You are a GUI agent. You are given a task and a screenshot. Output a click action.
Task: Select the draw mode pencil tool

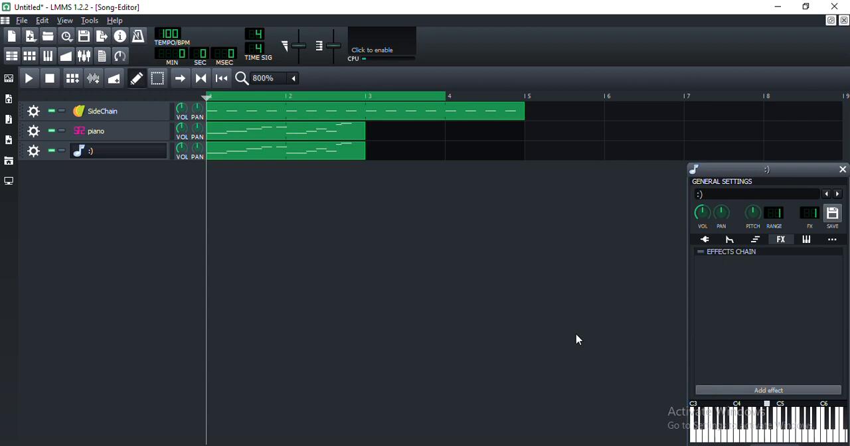point(137,78)
